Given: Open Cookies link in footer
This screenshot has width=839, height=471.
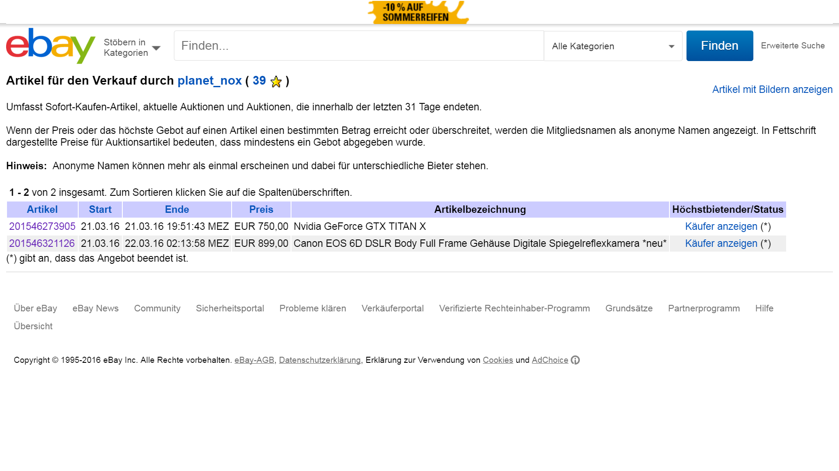Looking at the screenshot, I should pos(498,360).
